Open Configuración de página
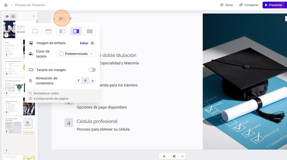The width and height of the screenshot is (287, 160). [50, 99]
